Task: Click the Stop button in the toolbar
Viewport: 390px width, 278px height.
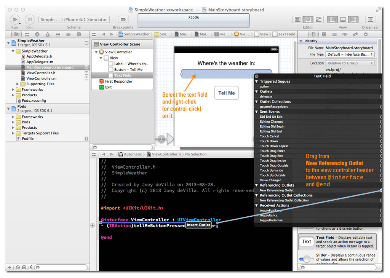Action: coord(30,19)
